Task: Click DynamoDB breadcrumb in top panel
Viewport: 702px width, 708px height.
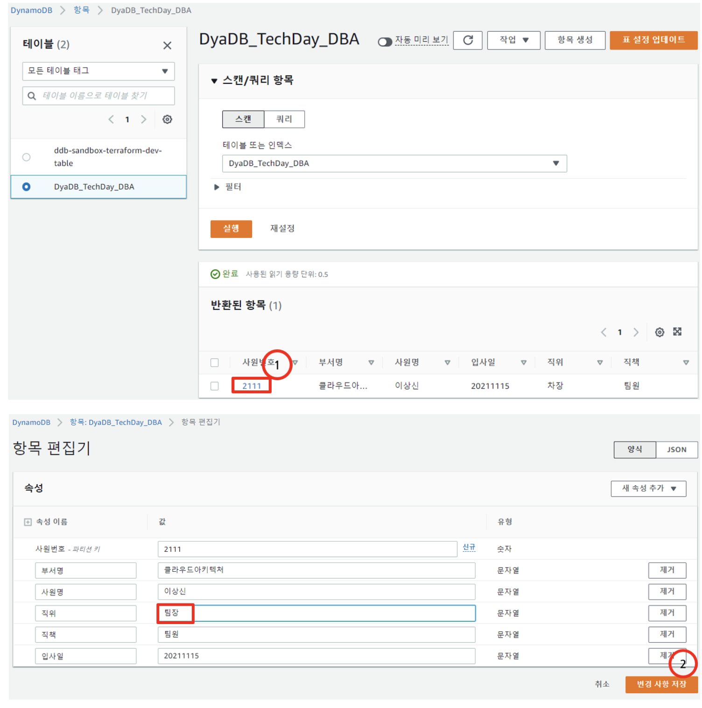Action: 31,10
